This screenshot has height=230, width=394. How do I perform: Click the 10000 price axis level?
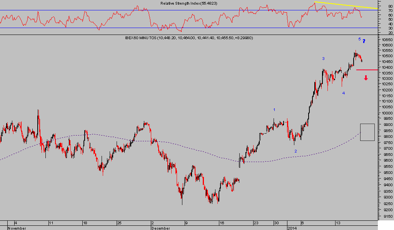click(386, 113)
